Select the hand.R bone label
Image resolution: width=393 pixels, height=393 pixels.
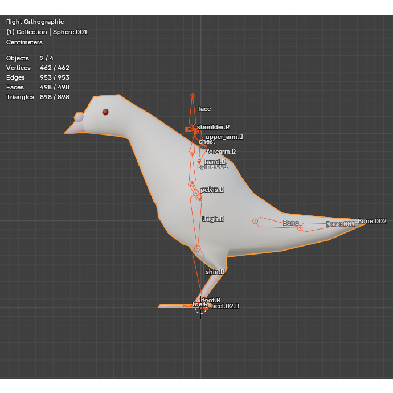(215, 161)
